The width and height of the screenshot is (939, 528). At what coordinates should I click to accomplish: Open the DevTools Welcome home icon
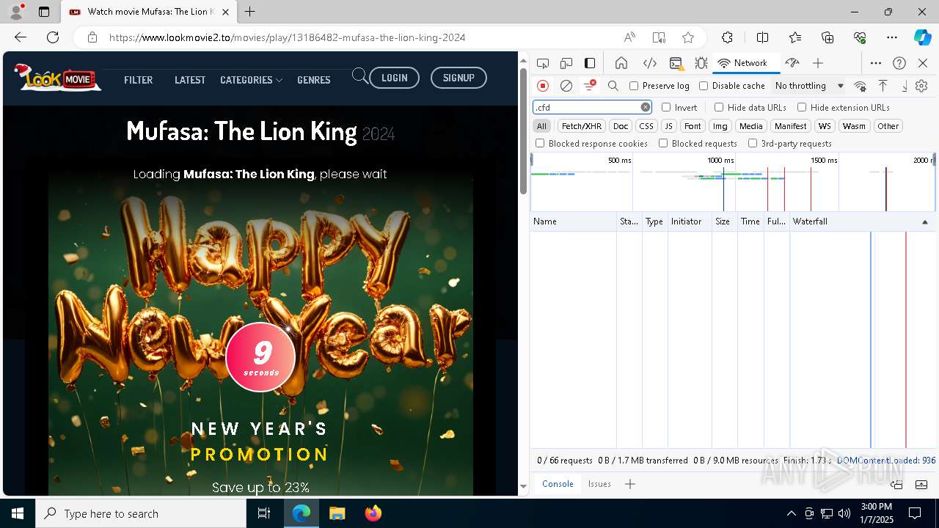point(621,63)
